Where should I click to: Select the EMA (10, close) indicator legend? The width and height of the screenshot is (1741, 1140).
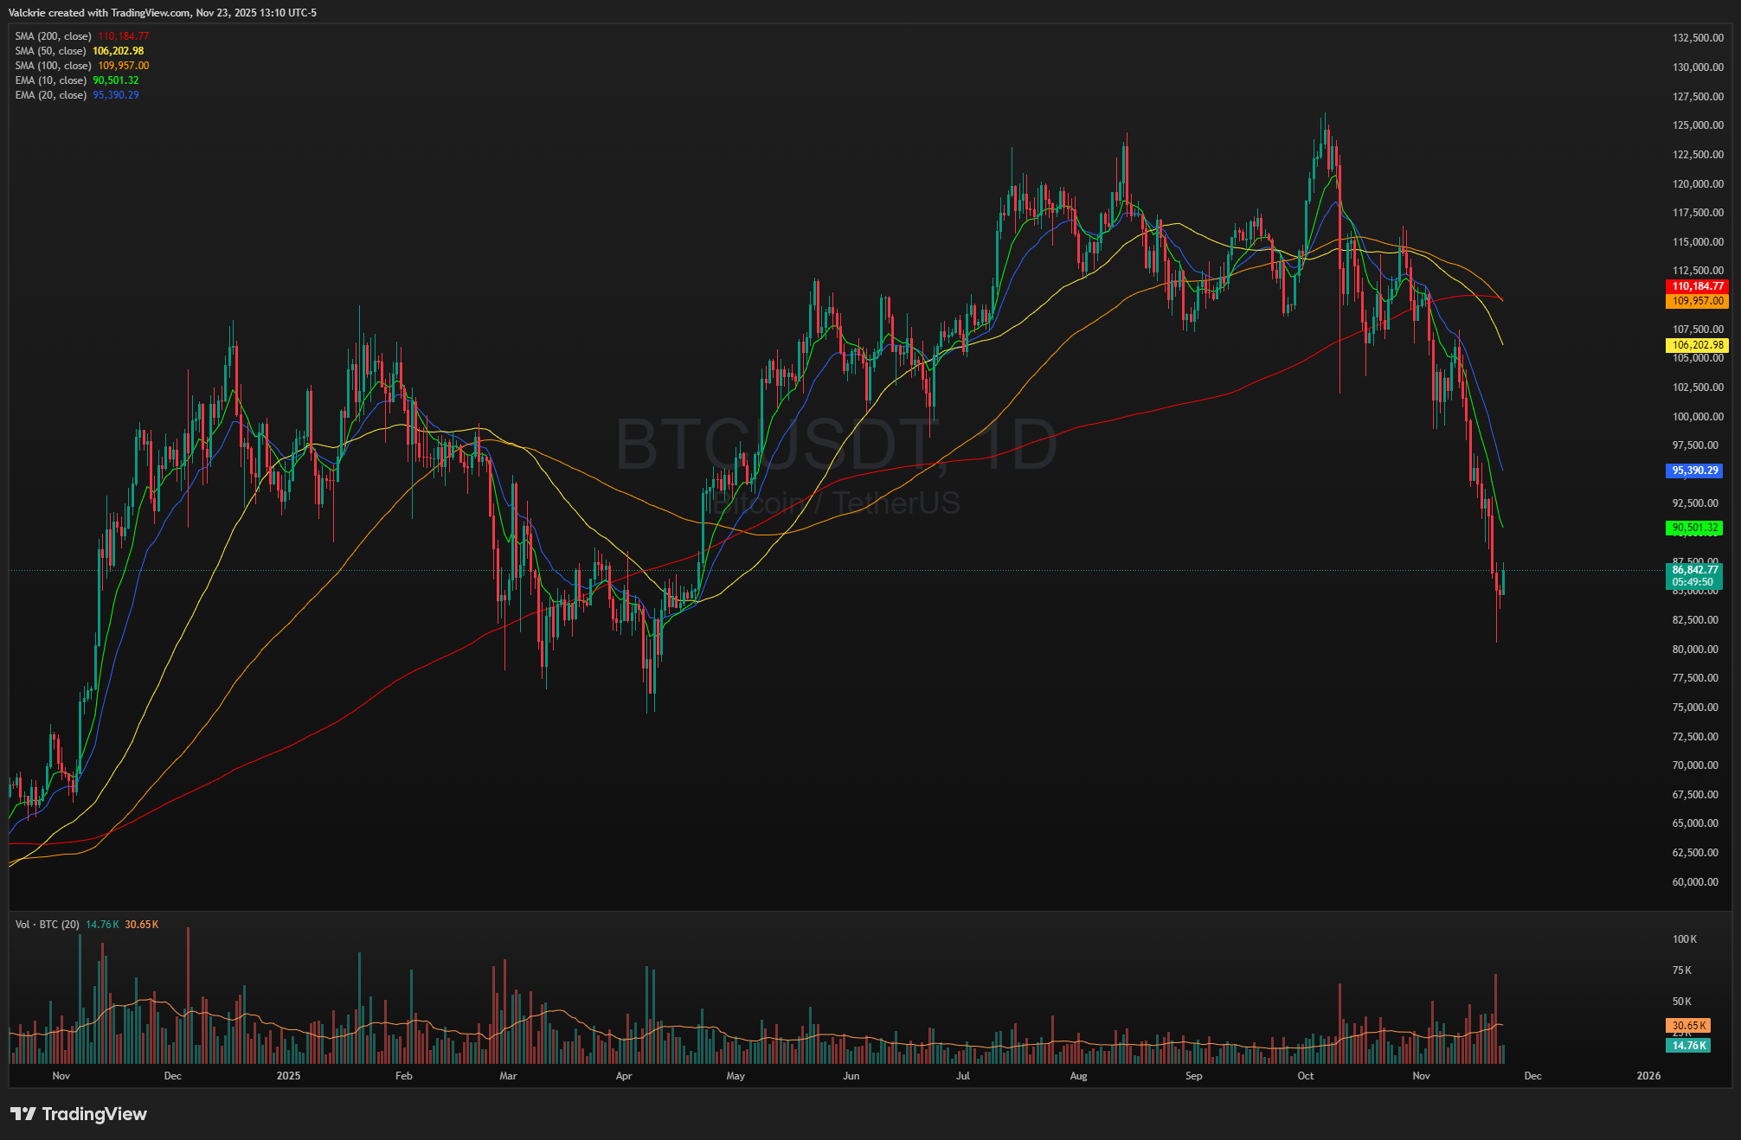click(x=50, y=80)
